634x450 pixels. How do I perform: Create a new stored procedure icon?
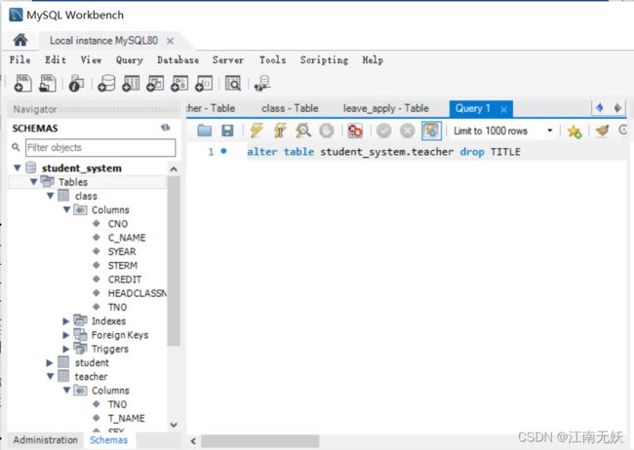coord(179,83)
